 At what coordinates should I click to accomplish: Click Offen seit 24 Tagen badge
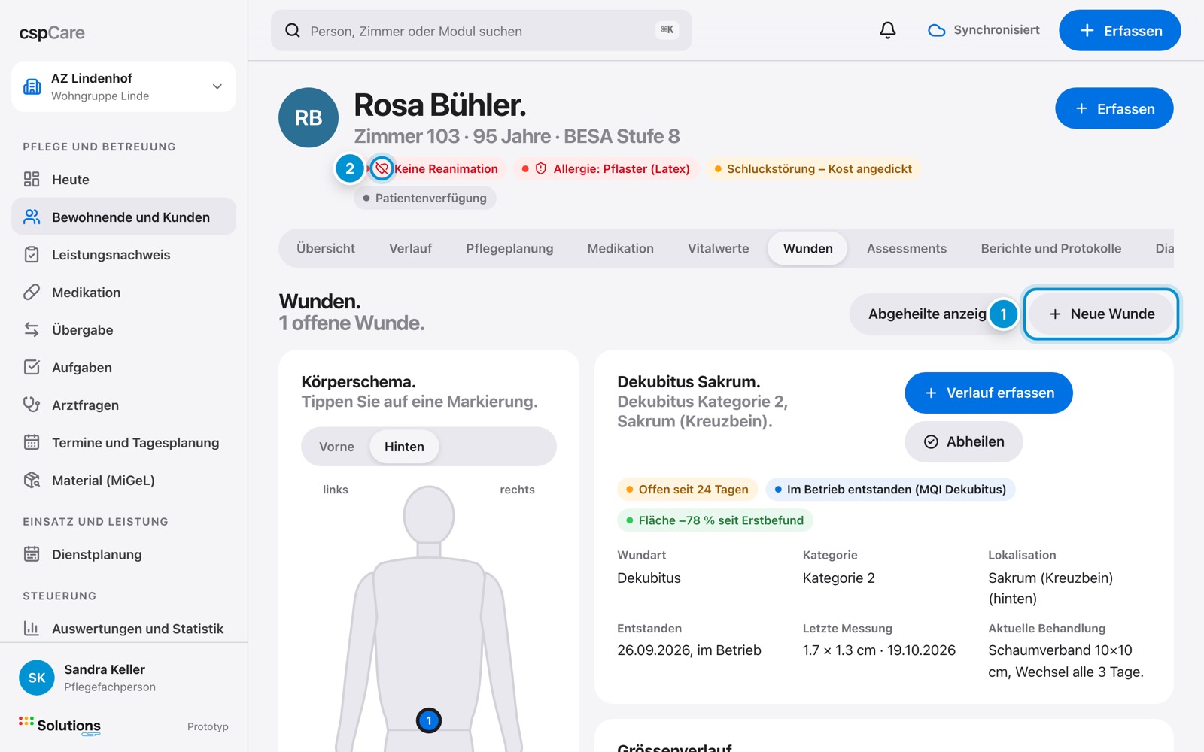coord(688,489)
